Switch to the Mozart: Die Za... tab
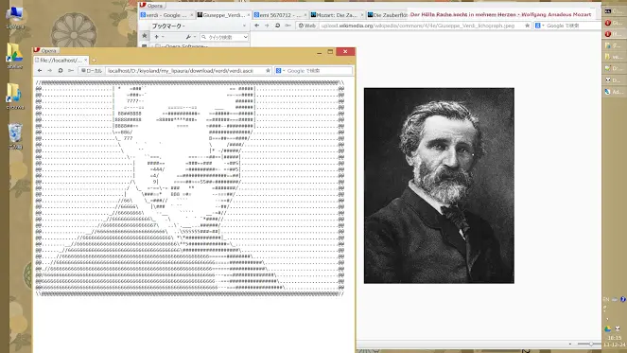 tap(337, 15)
